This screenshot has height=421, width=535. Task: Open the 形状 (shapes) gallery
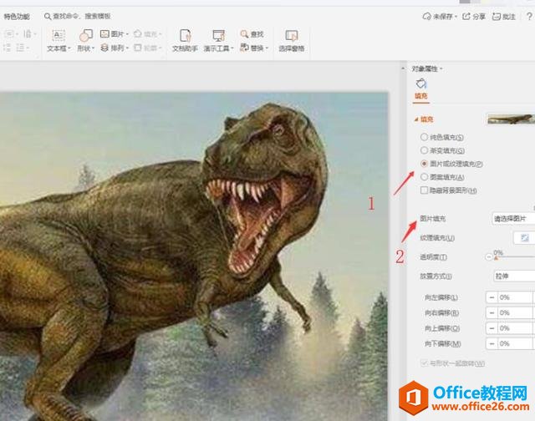coord(85,41)
